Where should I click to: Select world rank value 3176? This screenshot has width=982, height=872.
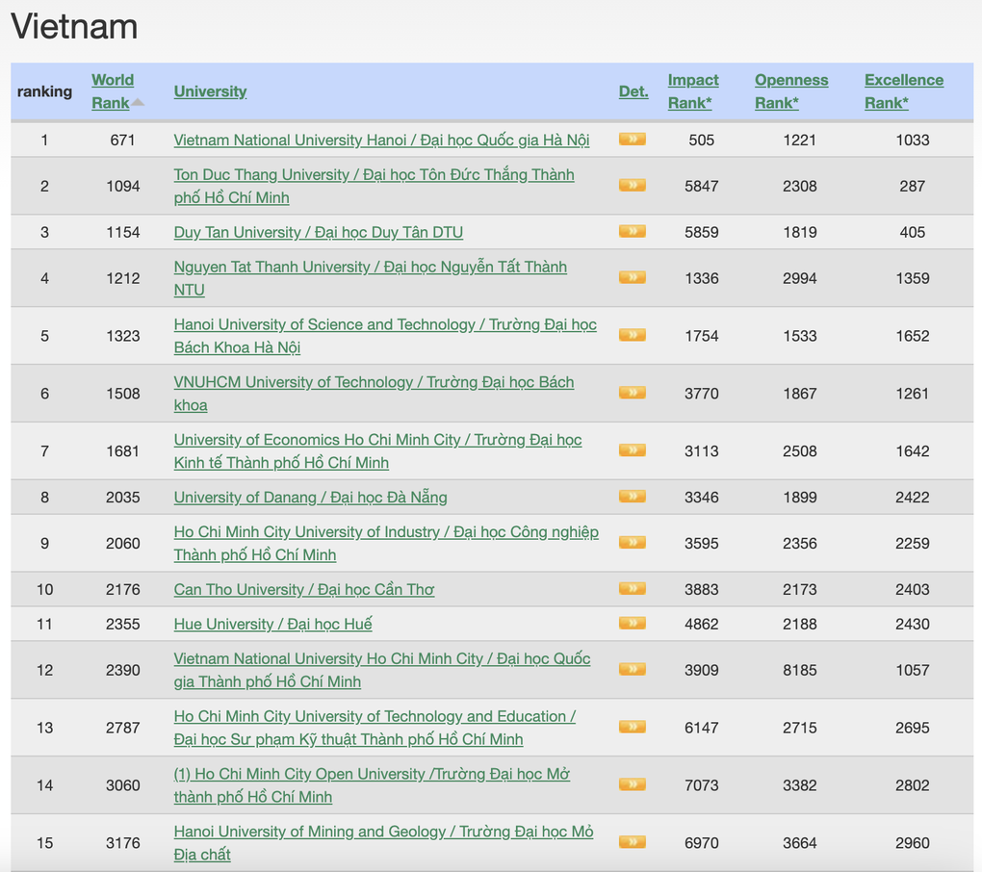tap(123, 842)
